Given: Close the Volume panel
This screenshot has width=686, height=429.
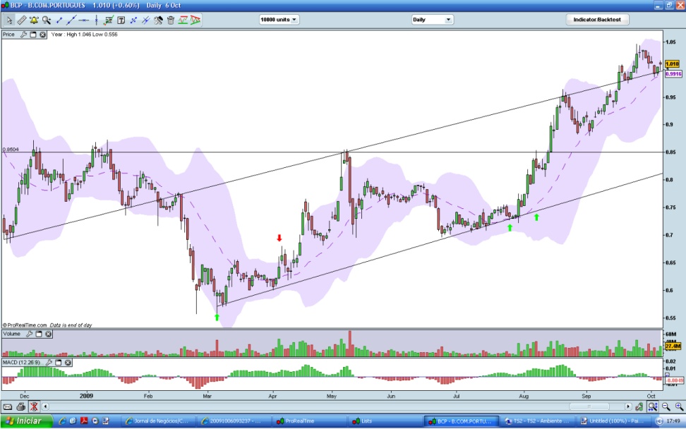Looking at the screenshot, I should point(49,334).
